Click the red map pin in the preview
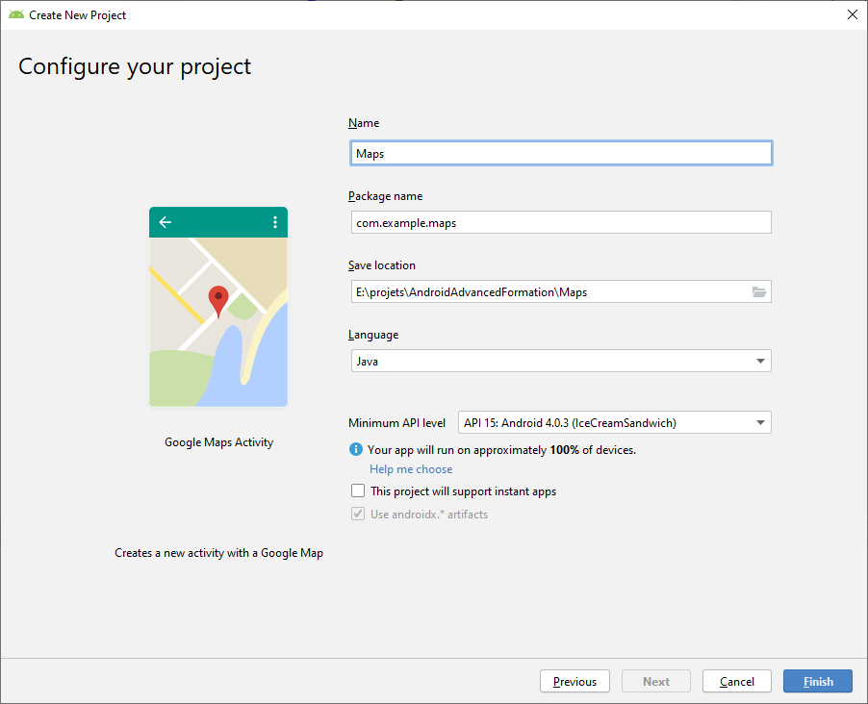Image resolution: width=868 pixels, height=704 pixels. click(x=218, y=301)
